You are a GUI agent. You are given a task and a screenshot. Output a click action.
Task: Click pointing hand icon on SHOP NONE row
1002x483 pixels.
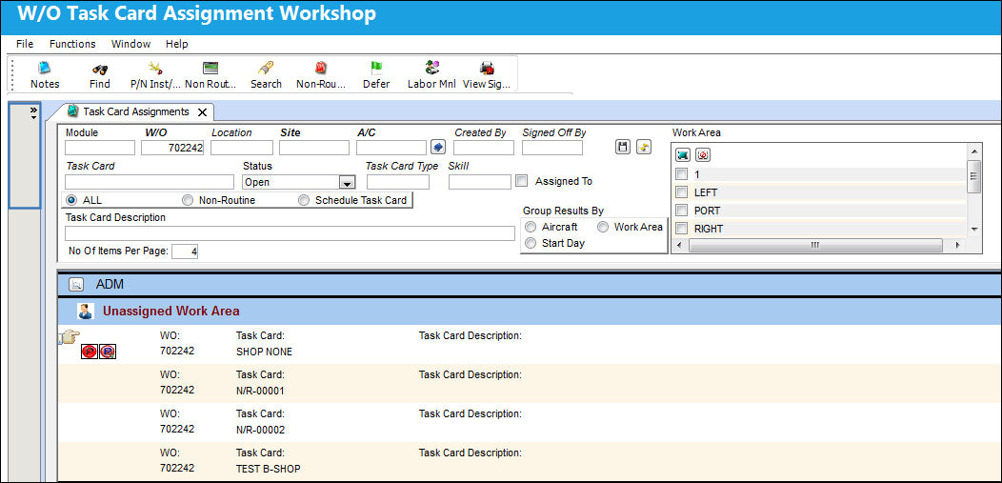[x=69, y=336]
